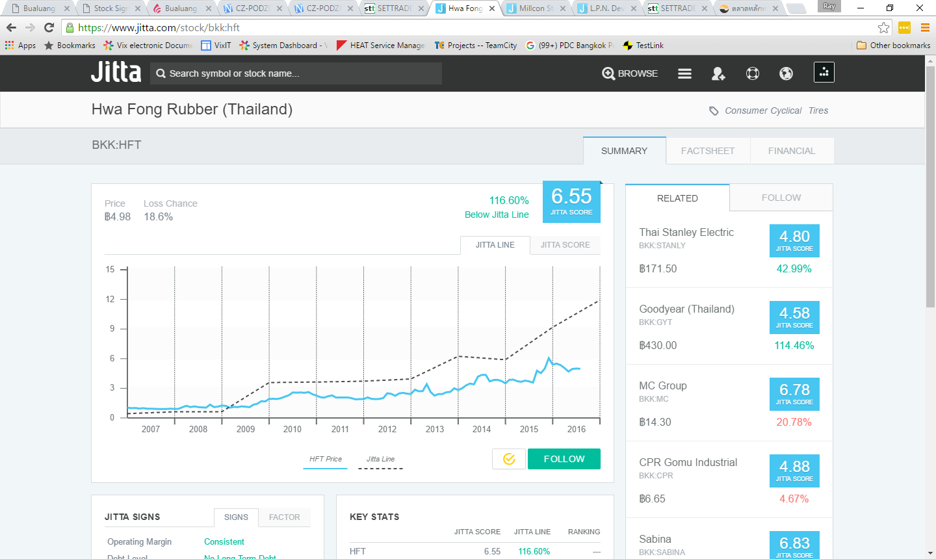Click the 6.55 Jitta Score badge on chart
Image resolution: width=936 pixels, height=559 pixels.
click(571, 201)
